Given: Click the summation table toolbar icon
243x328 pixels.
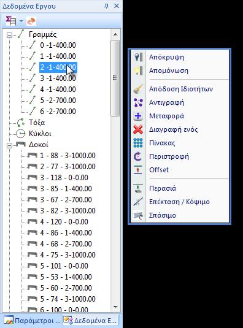Looking at the screenshot, I should pos(11,21).
